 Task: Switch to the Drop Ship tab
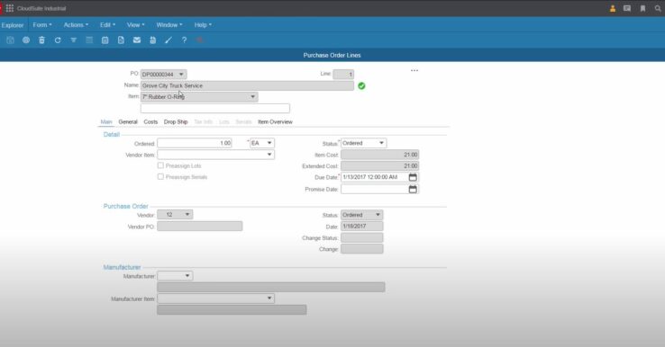click(176, 122)
